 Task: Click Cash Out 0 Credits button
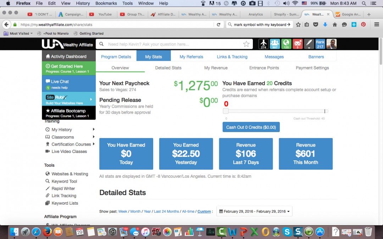tap(251, 127)
